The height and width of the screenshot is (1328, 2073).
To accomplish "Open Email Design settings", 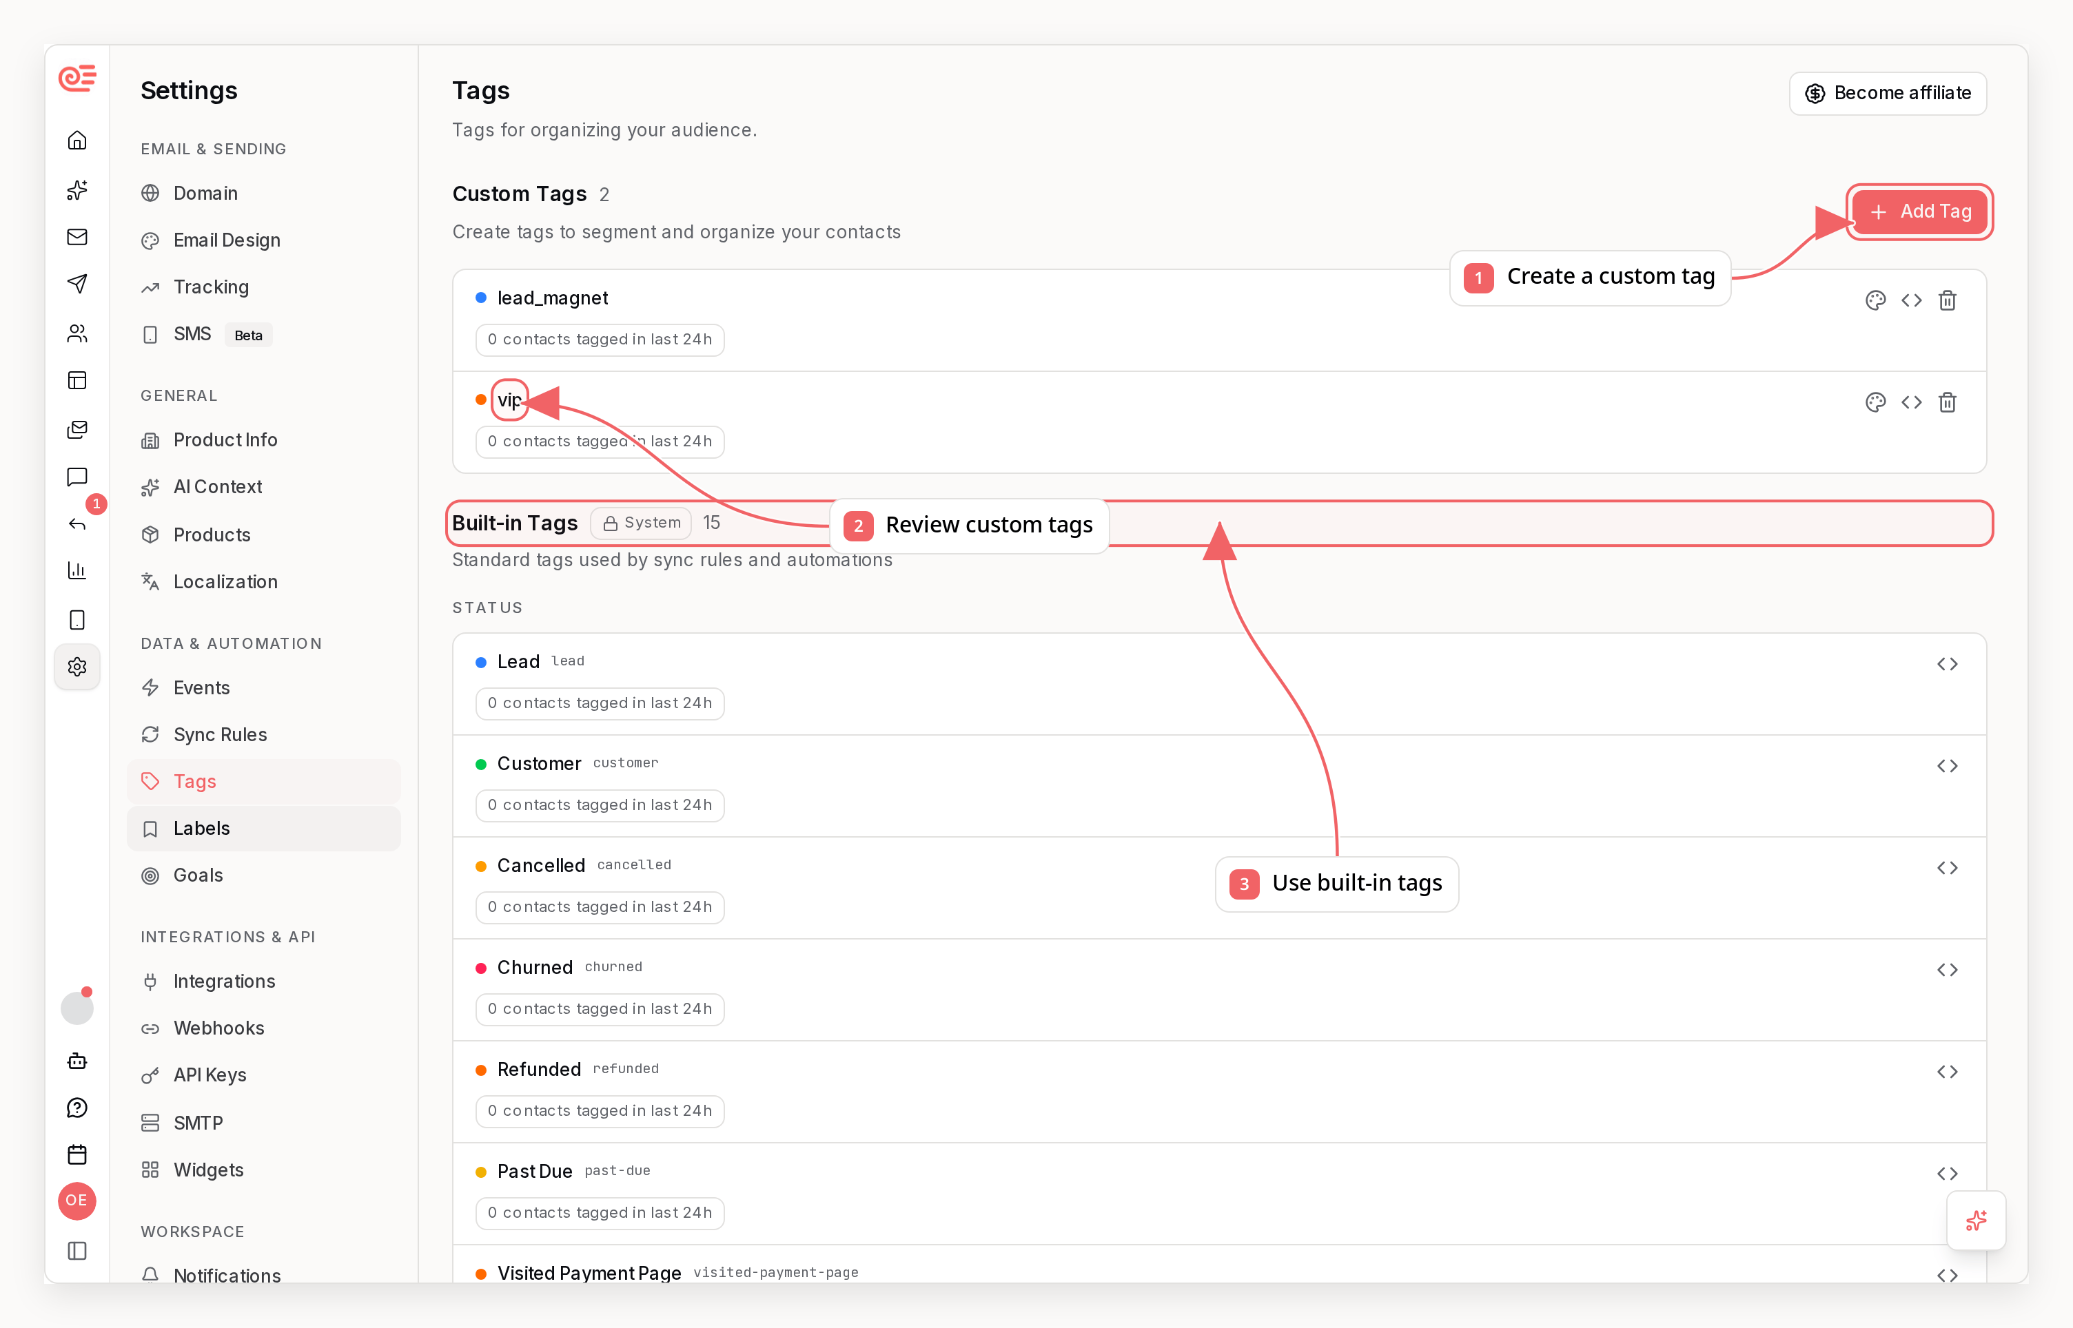I will click(263, 240).
